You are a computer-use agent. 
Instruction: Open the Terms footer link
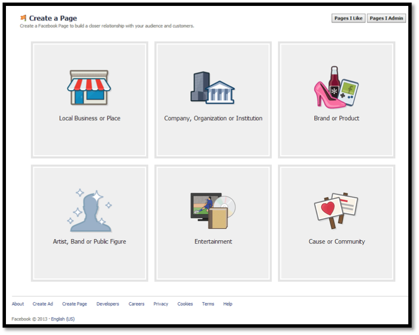(208, 304)
